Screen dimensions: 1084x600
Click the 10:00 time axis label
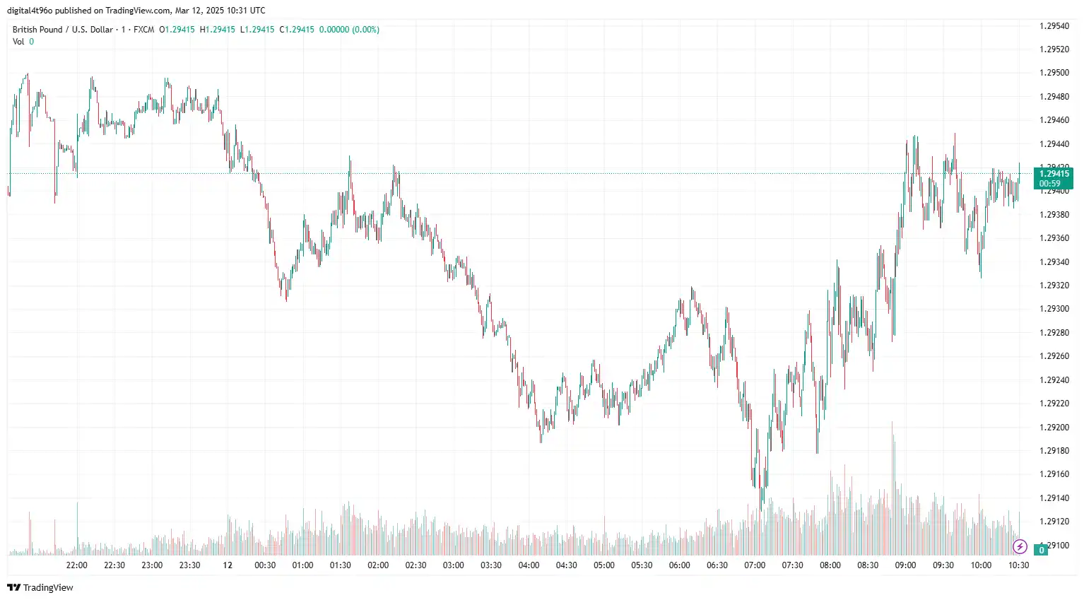tap(982, 565)
